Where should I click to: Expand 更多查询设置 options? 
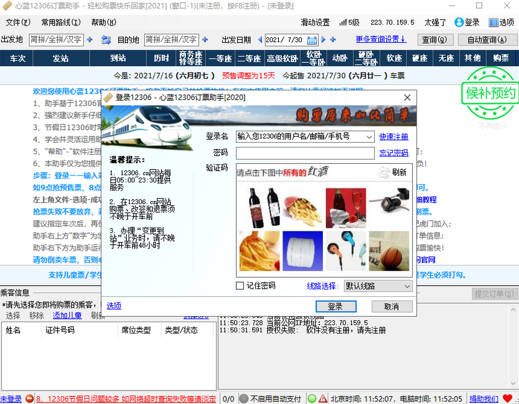coord(381,39)
